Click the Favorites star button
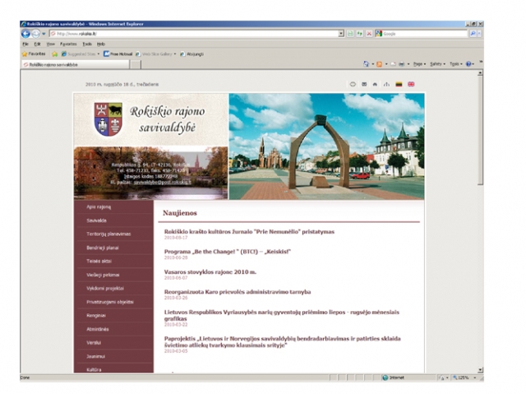 tap(34, 53)
